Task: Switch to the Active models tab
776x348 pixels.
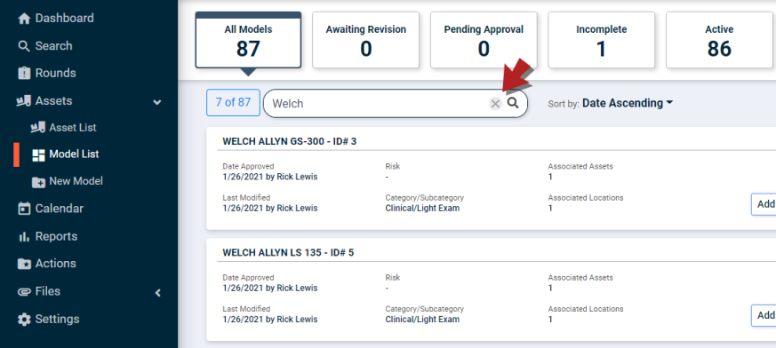Action: point(719,40)
